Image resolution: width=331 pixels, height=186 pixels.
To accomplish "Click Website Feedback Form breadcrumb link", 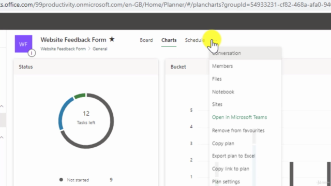I will pos(63,49).
